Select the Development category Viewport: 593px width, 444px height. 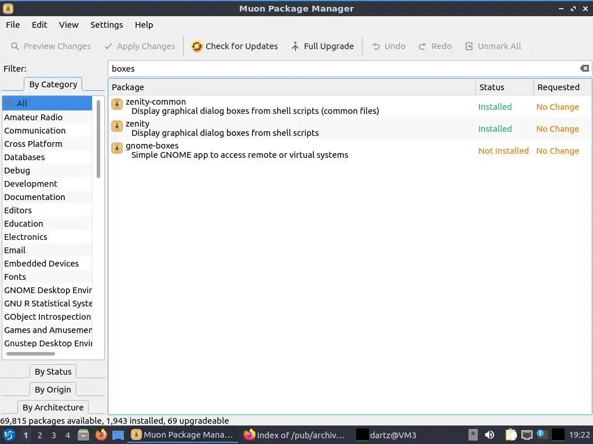point(47,184)
